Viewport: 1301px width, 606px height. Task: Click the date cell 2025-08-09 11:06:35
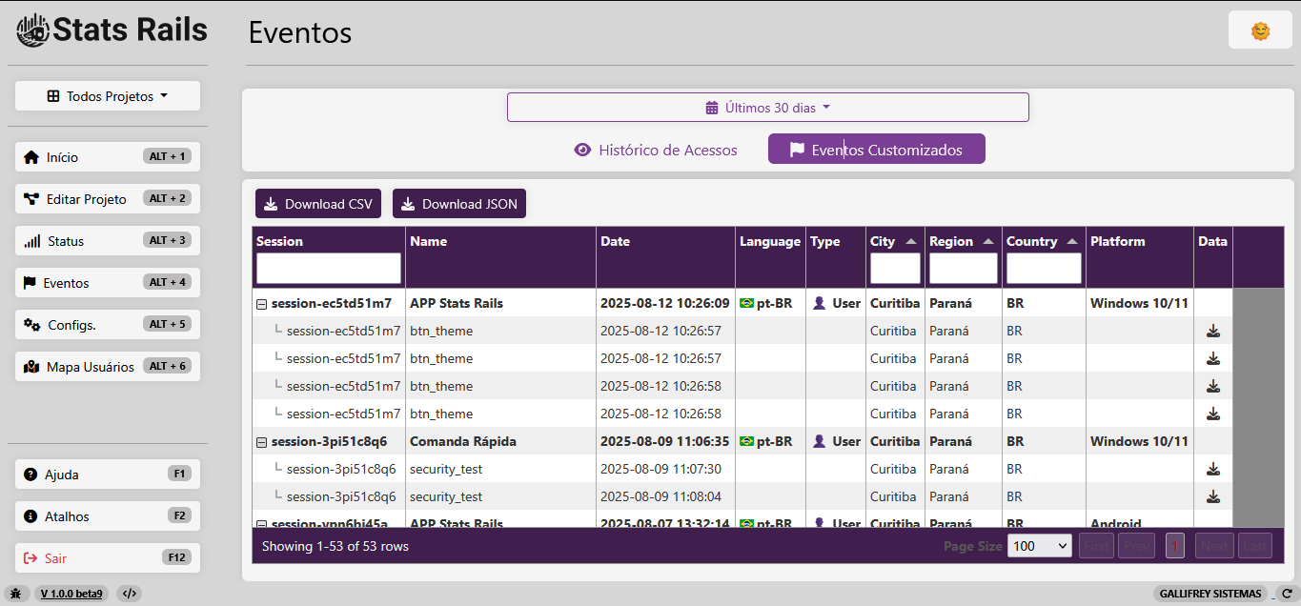click(x=665, y=441)
